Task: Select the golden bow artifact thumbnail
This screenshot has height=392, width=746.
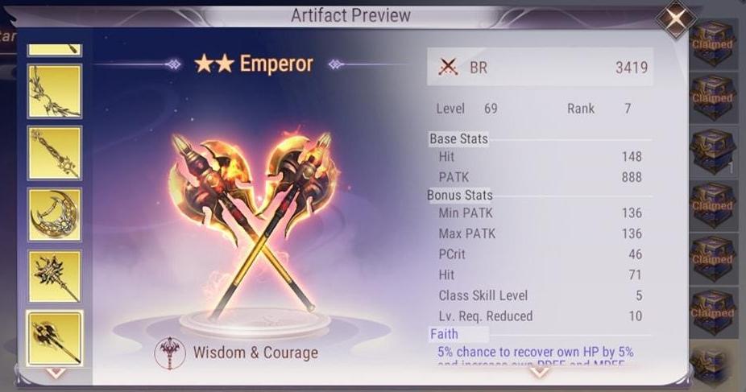Action: pyautogui.click(x=55, y=91)
